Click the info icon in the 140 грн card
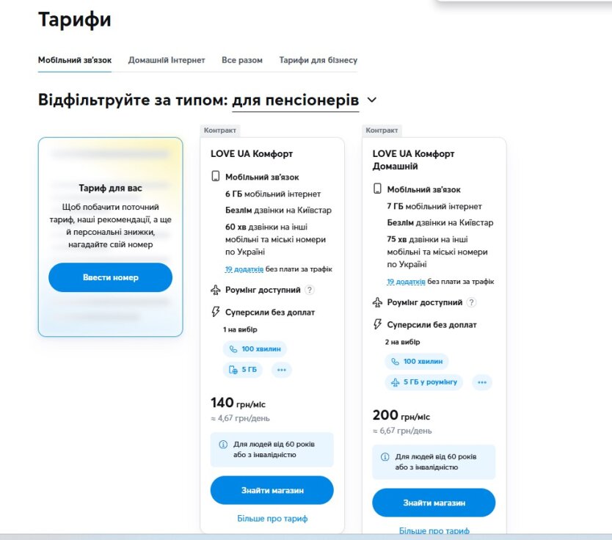 pyautogui.click(x=223, y=445)
